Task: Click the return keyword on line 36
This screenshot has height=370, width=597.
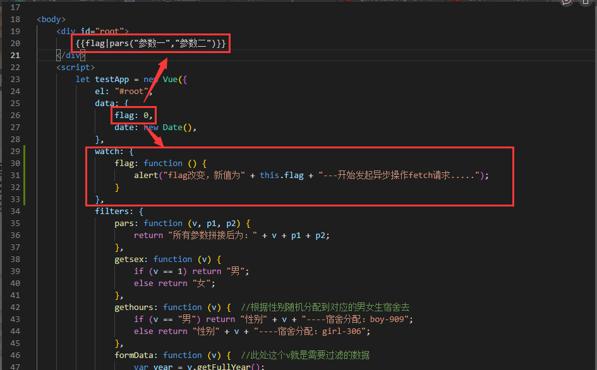Action: [148, 236]
